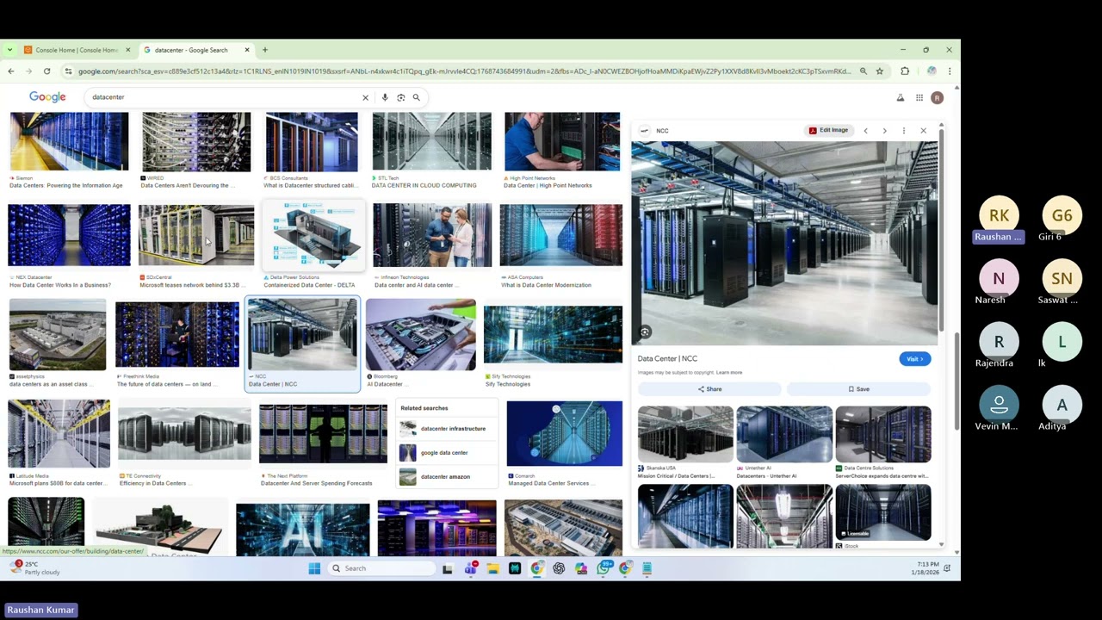Open the ServerChoice related image
Screen dimensions: 1102x620
coord(883,435)
